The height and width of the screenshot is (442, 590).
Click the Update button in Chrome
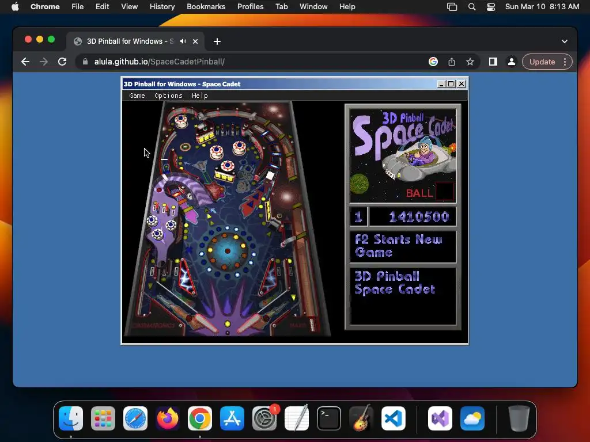(542, 62)
